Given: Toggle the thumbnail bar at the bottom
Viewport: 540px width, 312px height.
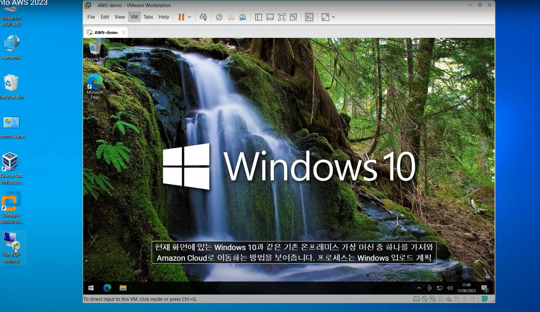Looking at the screenshot, I should click(x=270, y=17).
